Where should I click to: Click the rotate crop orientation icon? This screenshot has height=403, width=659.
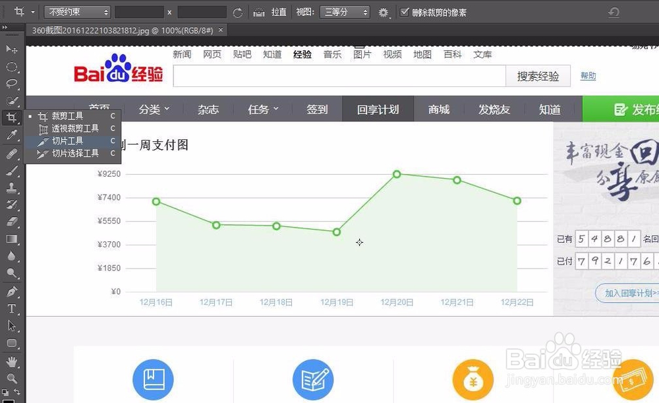(x=237, y=13)
